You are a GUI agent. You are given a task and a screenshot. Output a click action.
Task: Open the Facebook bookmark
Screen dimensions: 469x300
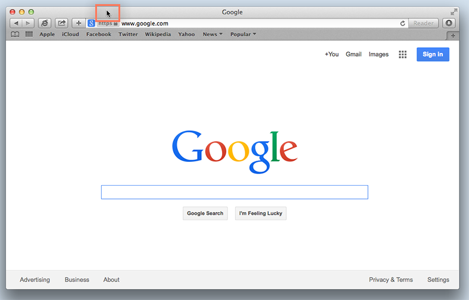point(99,35)
